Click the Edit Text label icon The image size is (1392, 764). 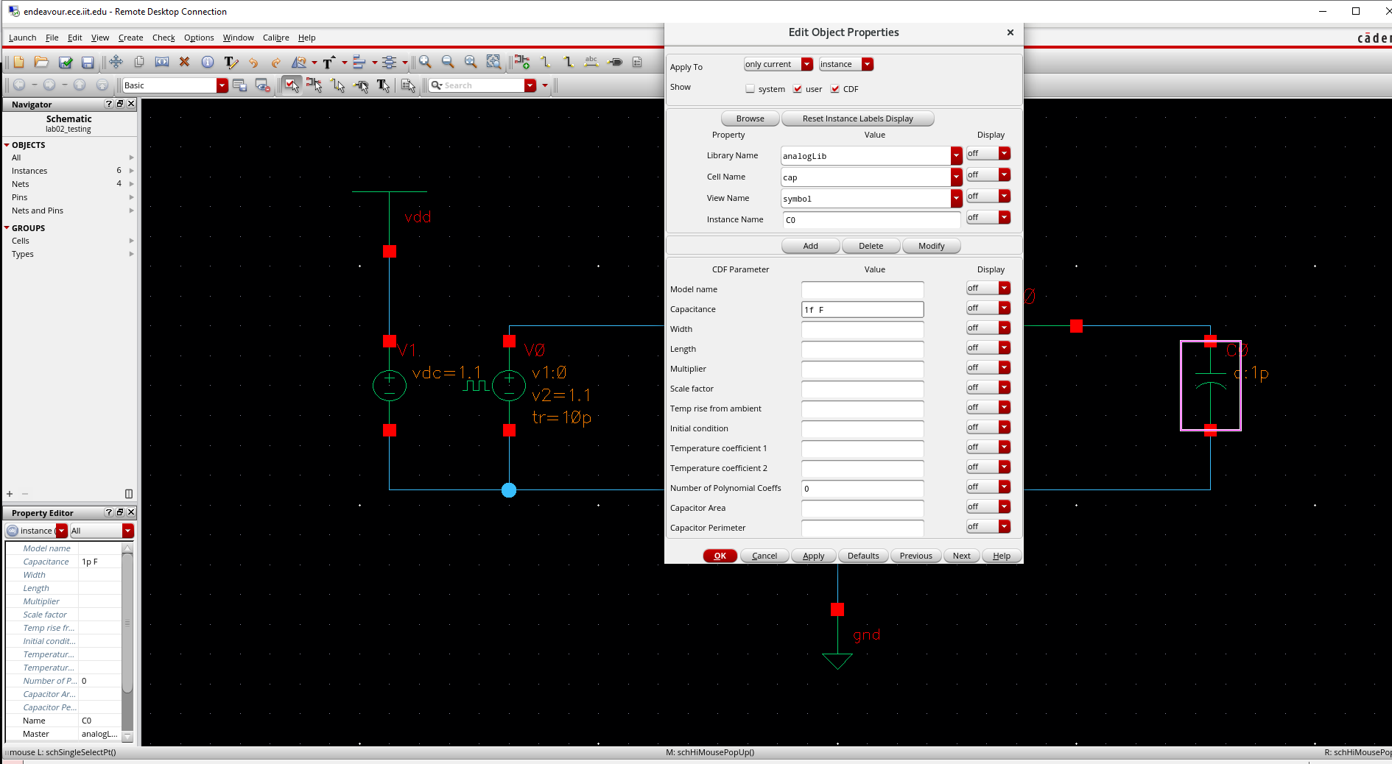[x=231, y=63]
